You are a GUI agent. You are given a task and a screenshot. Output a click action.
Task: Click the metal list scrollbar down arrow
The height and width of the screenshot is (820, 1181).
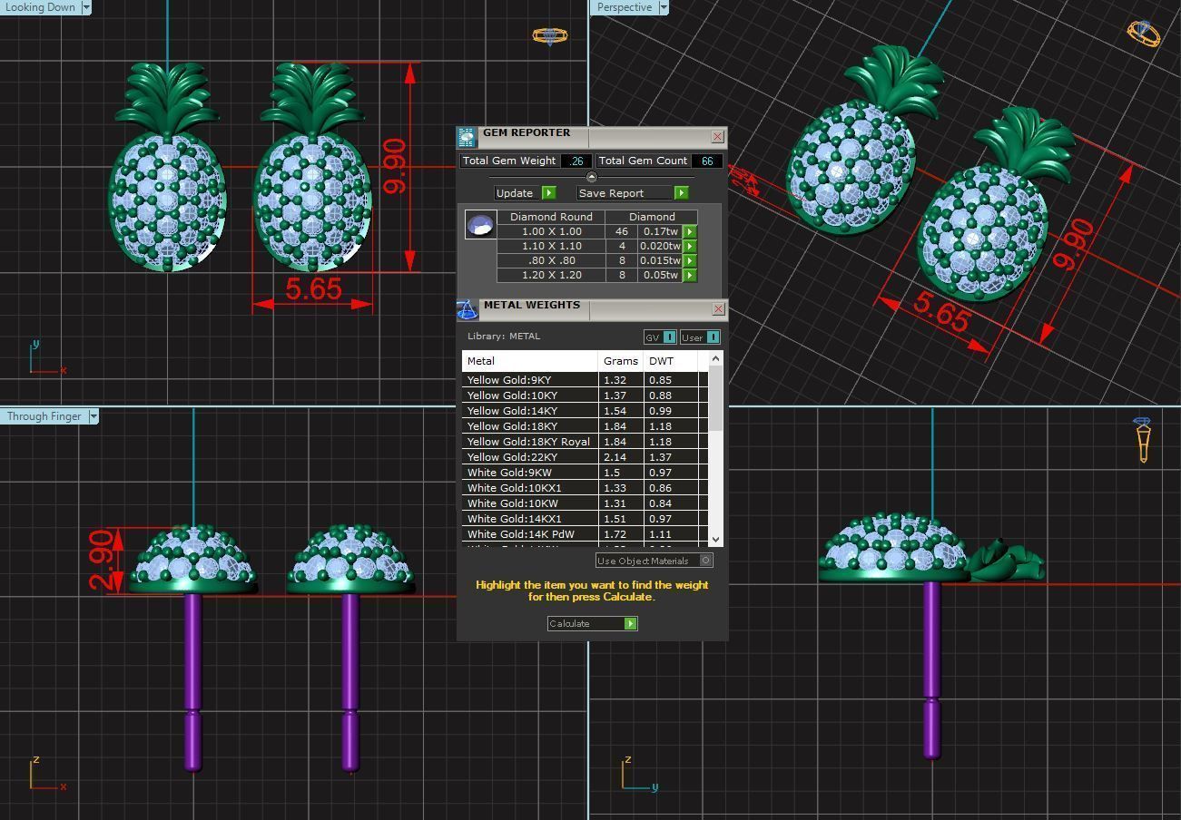(x=715, y=539)
